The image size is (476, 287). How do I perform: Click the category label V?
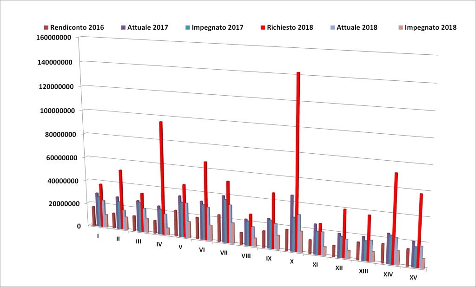coord(180,247)
